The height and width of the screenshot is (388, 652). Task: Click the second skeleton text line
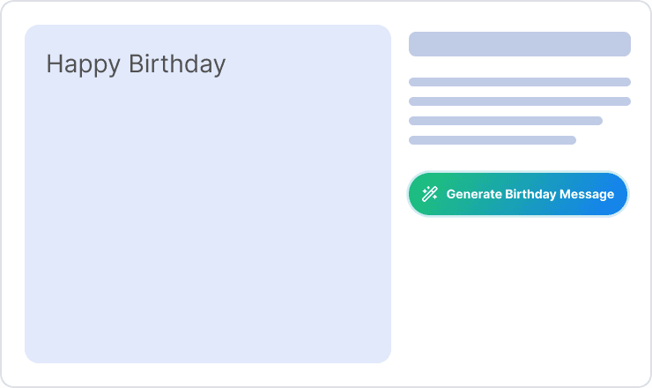[519, 101]
